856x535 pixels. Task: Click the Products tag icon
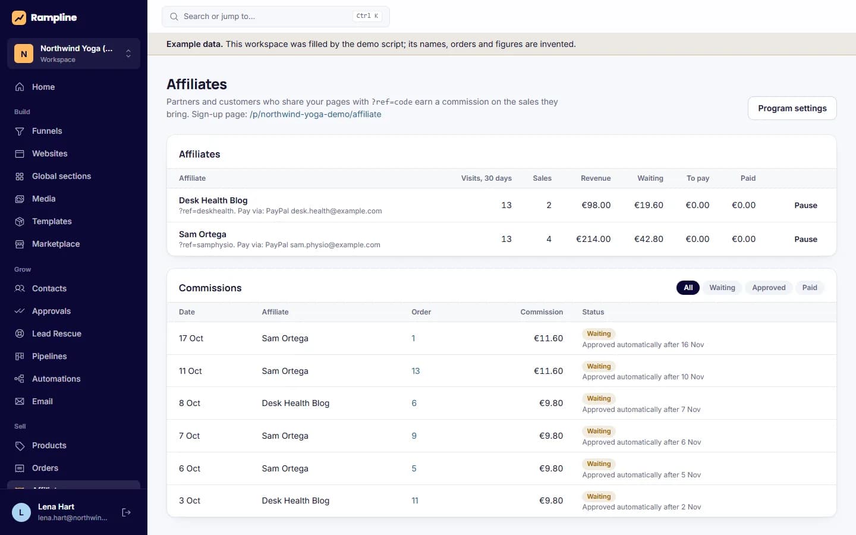[20, 445]
